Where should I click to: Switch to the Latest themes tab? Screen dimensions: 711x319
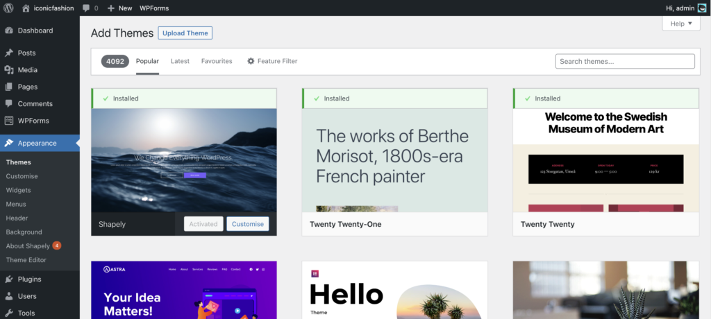tap(180, 61)
